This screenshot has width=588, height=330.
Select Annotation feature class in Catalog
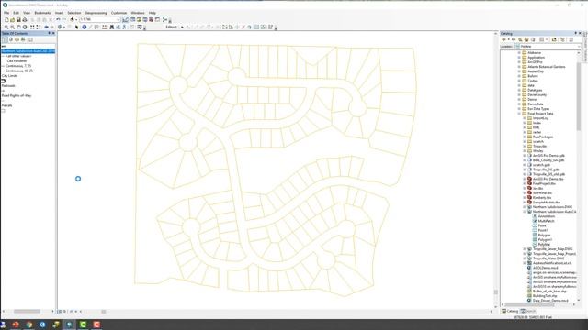[547, 216]
